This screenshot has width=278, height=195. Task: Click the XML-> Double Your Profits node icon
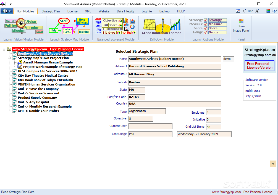click(14, 111)
